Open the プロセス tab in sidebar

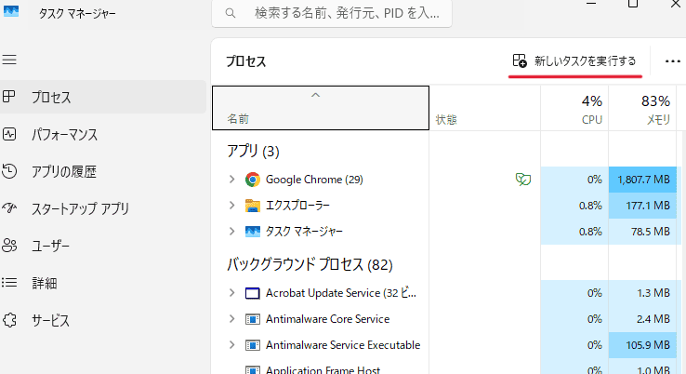(103, 97)
